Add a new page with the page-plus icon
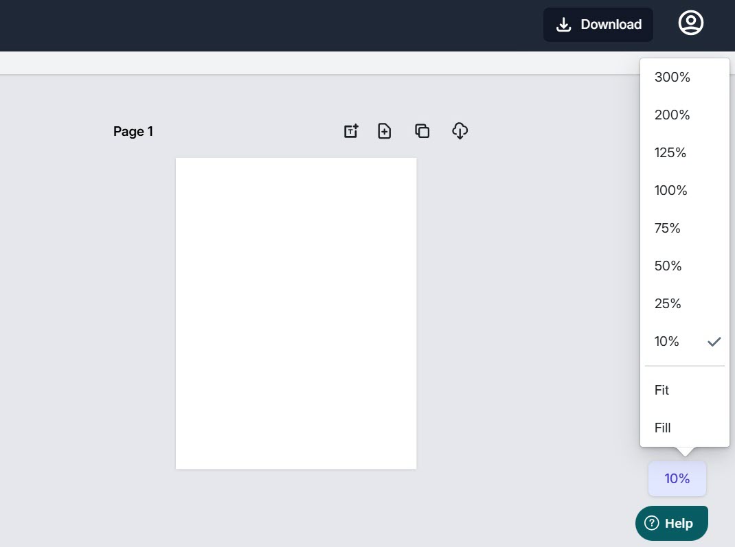The height and width of the screenshot is (547, 735). pyautogui.click(x=385, y=131)
